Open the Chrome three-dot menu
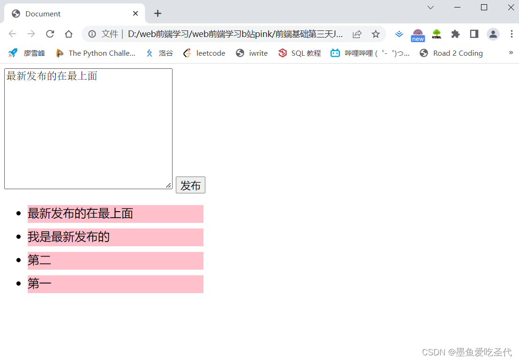 pyautogui.click(x=511, y=34)
